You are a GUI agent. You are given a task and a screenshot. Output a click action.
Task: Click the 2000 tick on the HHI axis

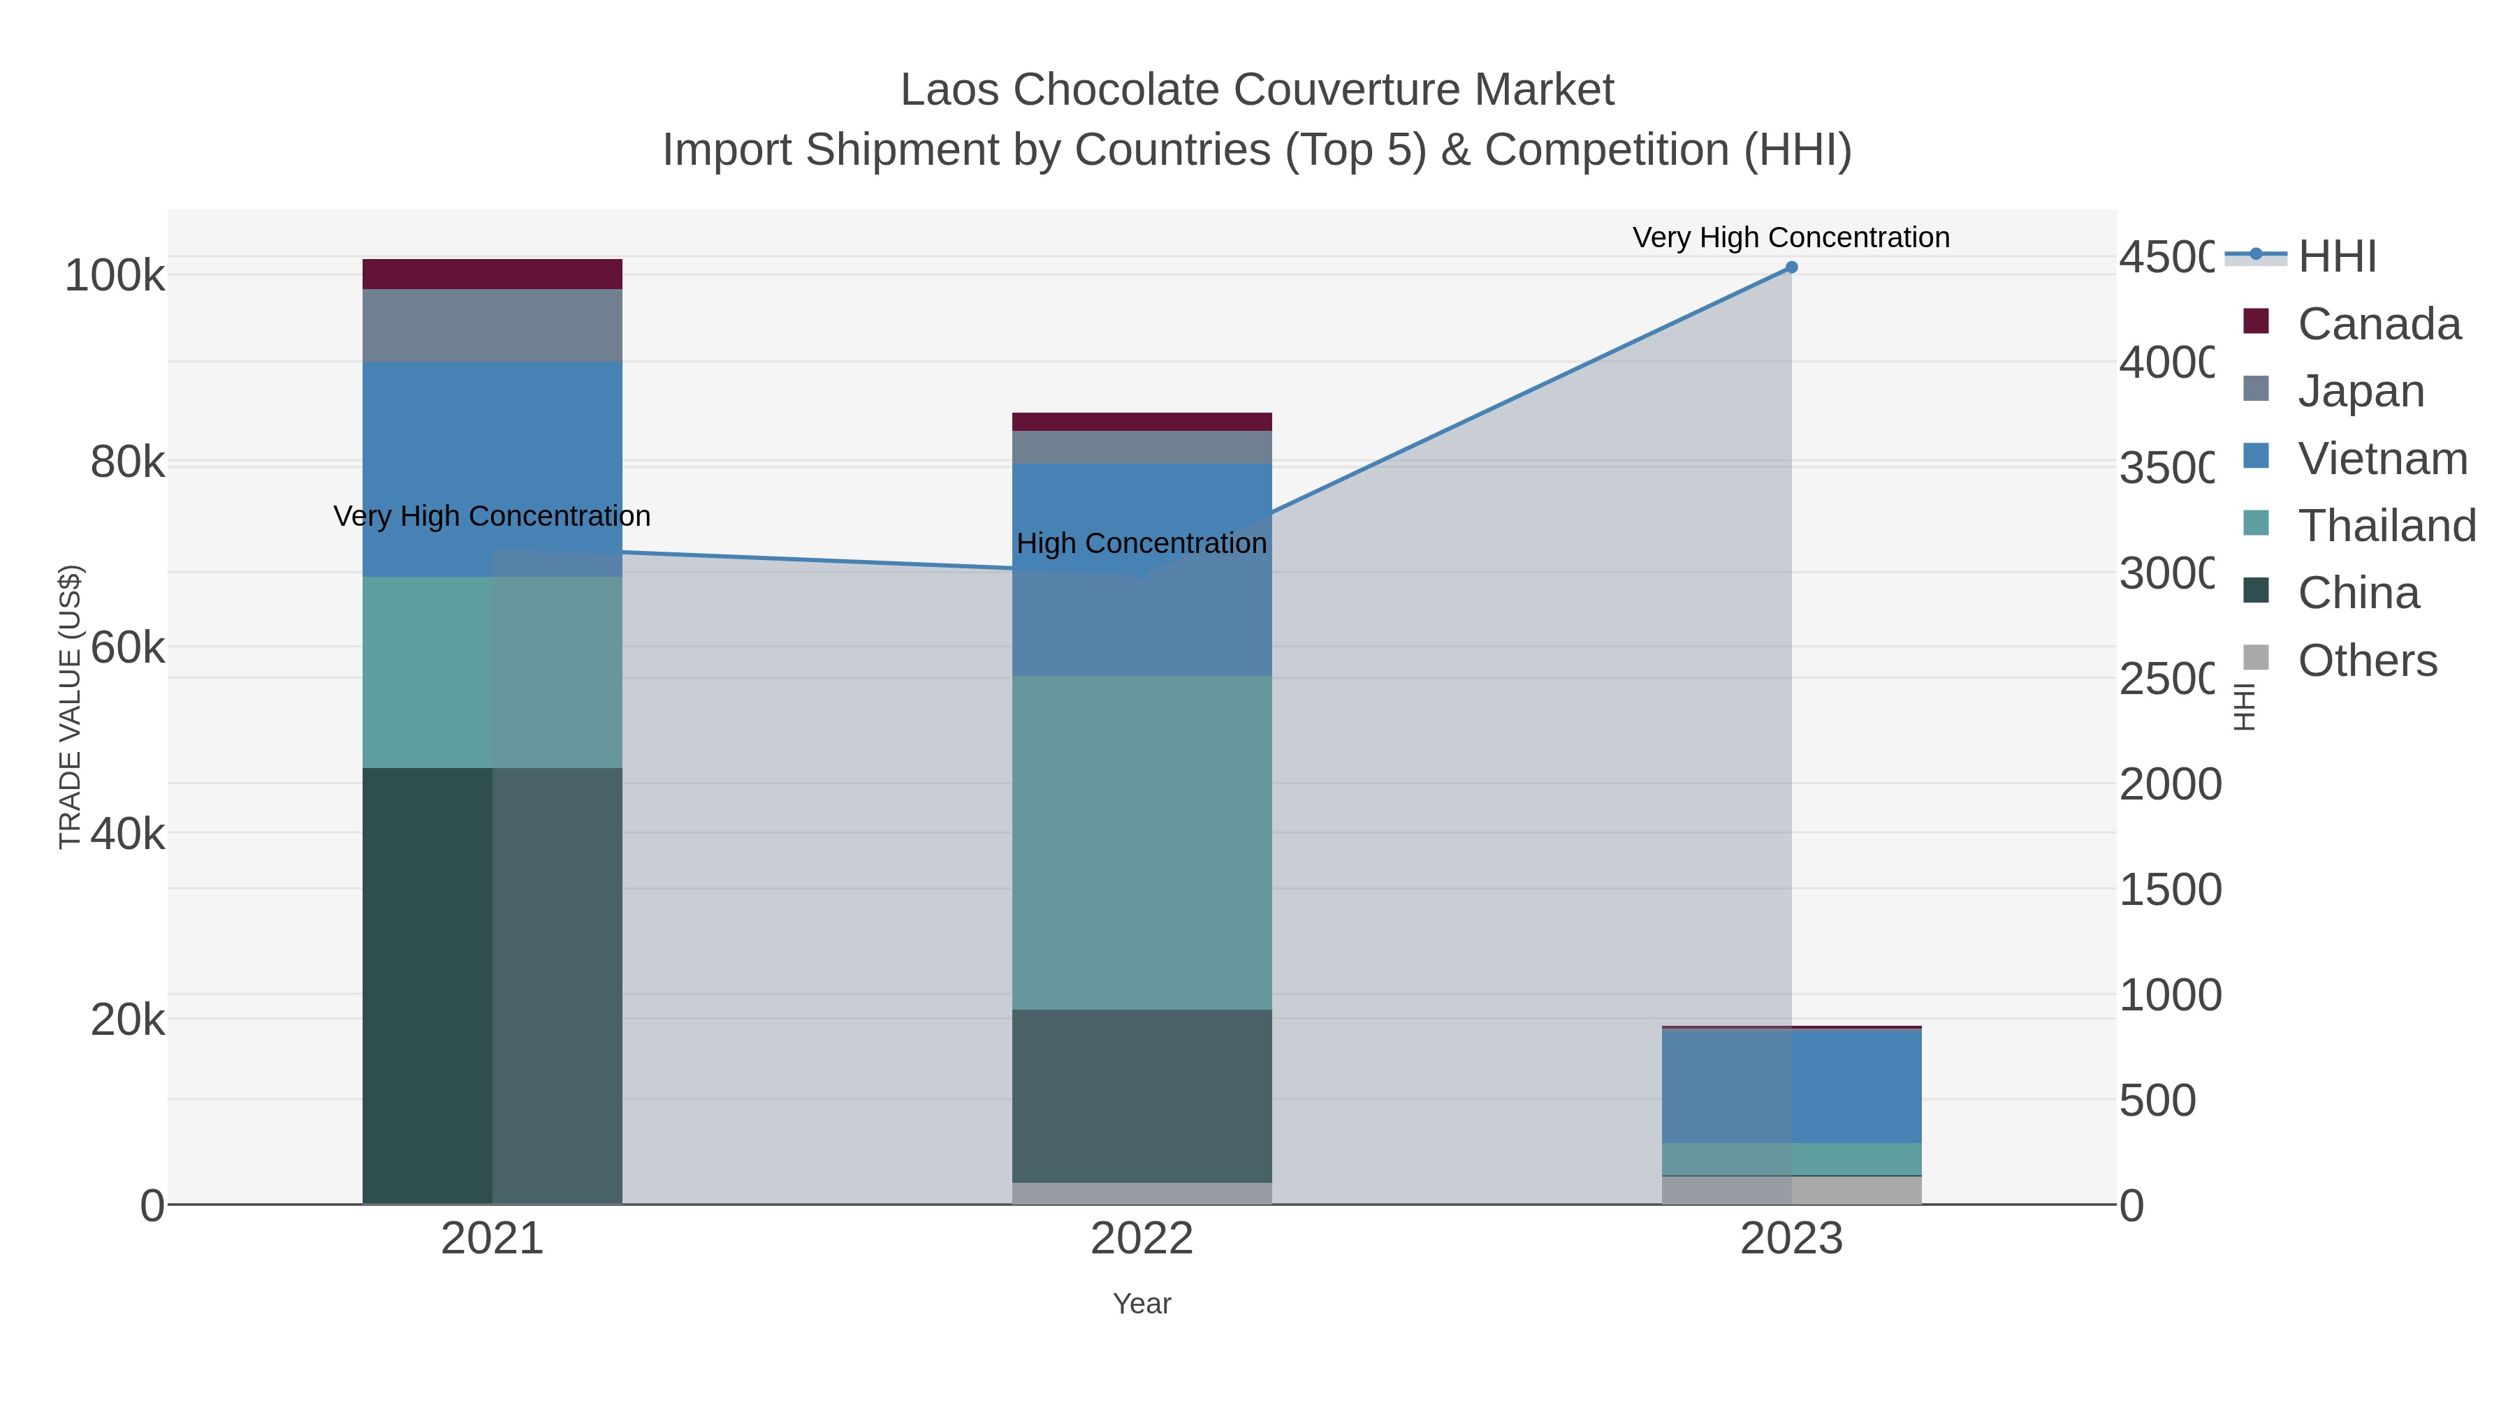tap(2171, 785)
